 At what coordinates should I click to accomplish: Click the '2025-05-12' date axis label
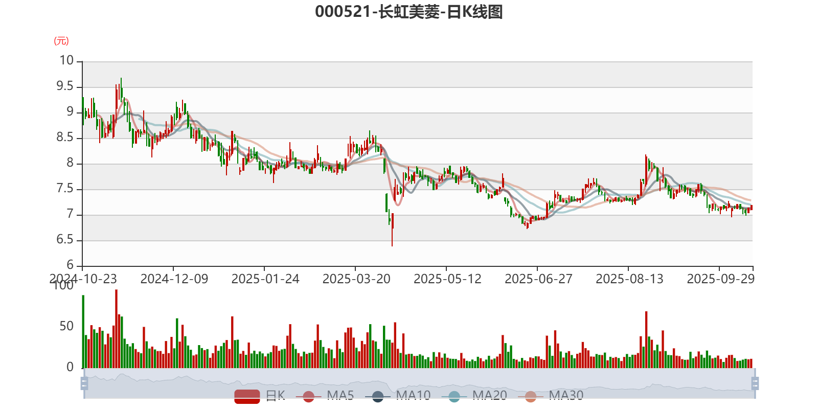(447, 279)
